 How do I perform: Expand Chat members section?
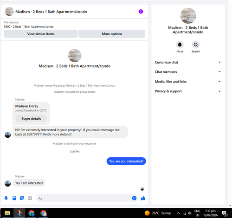188,72
